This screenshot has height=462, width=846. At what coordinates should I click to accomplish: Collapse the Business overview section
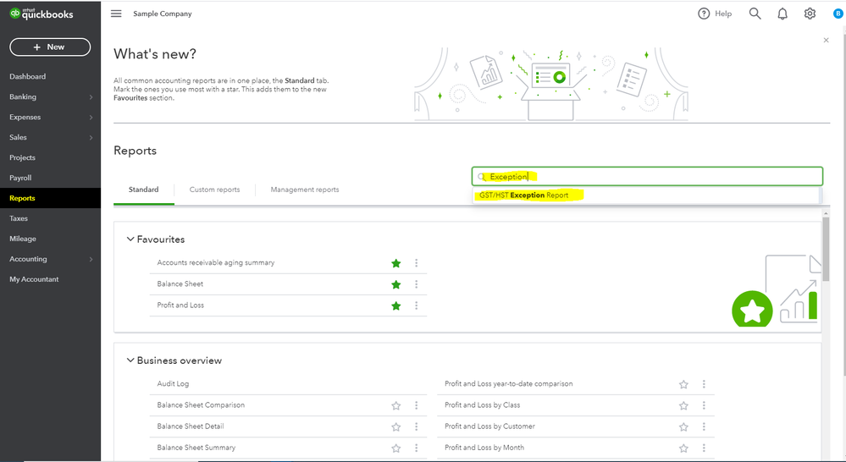point(130,360)
